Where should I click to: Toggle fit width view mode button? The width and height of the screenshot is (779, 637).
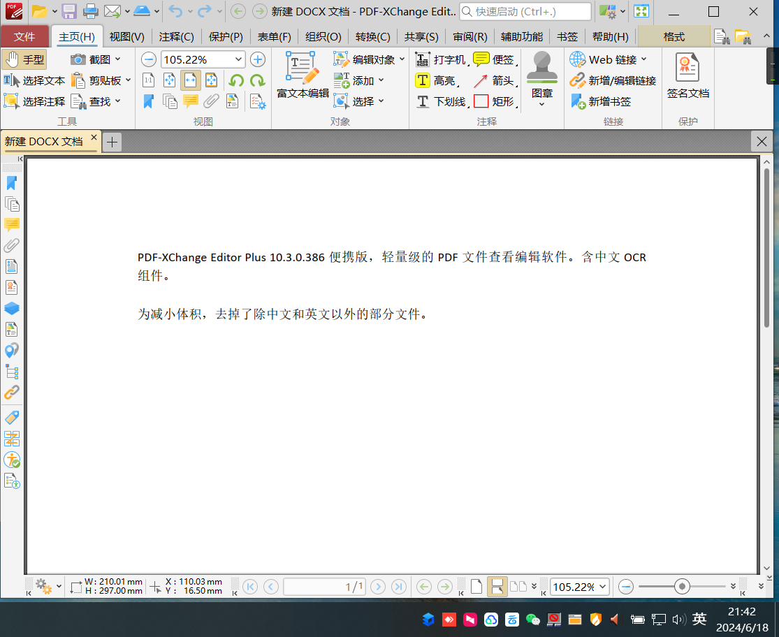click(190, 80)
